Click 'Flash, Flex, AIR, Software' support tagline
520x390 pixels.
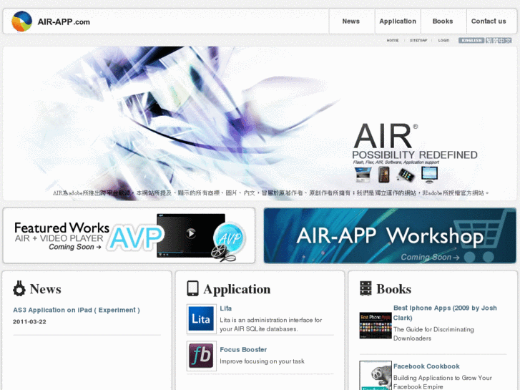(396, 162)
